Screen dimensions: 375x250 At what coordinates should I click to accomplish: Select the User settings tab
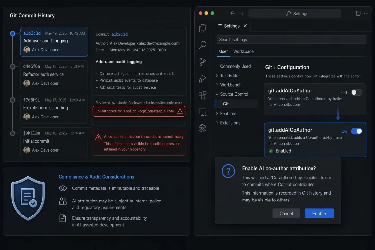[x=223, y=51]
